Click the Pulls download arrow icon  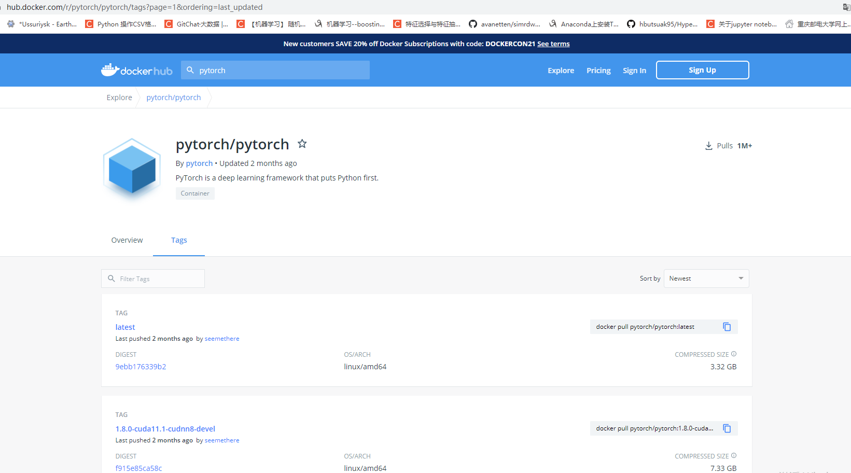tap(708, 146)
